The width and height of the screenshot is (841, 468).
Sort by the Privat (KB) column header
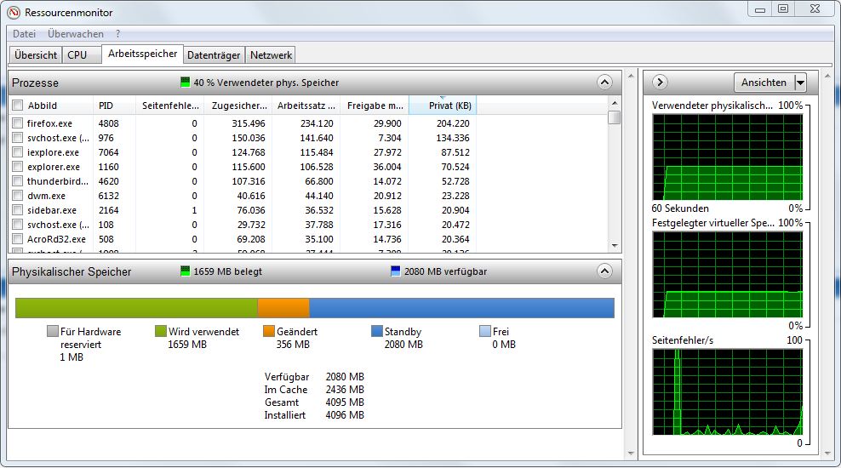coord(443,105)
